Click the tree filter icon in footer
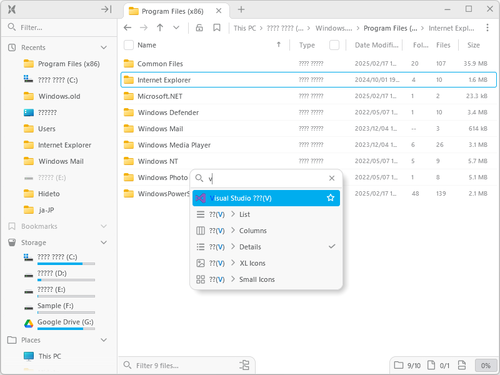Screen dimensions: 500x375 pyautogui.click(x=244, y=365)
